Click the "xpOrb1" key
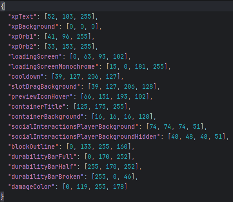The height and width of the screenshot is (202, 233). [x=22, y=36]
